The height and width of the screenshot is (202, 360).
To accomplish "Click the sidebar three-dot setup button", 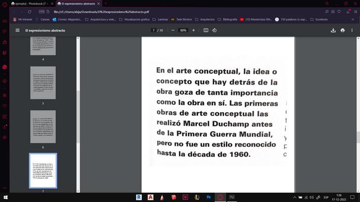I will [x=5, y=188].
